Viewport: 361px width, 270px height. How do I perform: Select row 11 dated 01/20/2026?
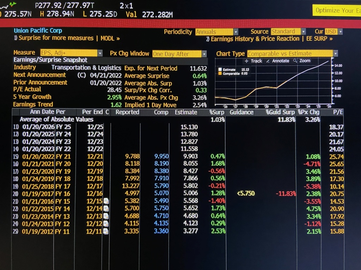click(178, 127)
